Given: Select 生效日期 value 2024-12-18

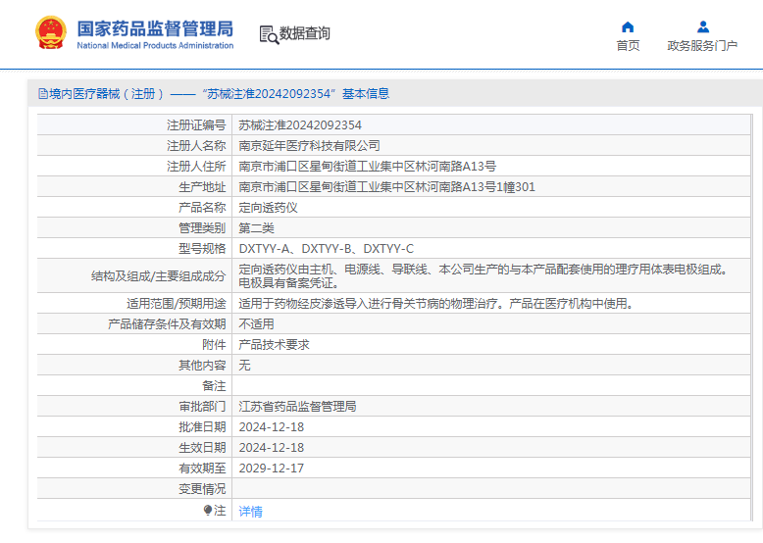Looking at the screenshot, I should pyautogui.click(x=271, y=447).
